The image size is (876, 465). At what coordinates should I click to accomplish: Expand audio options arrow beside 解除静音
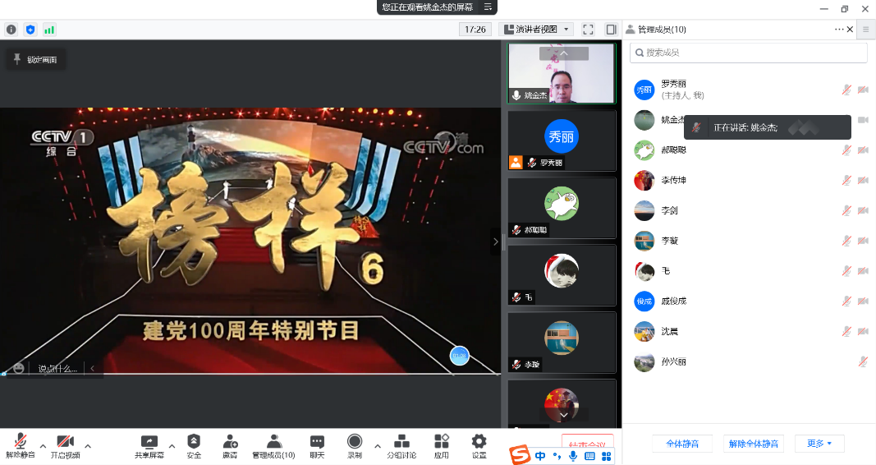43,446
